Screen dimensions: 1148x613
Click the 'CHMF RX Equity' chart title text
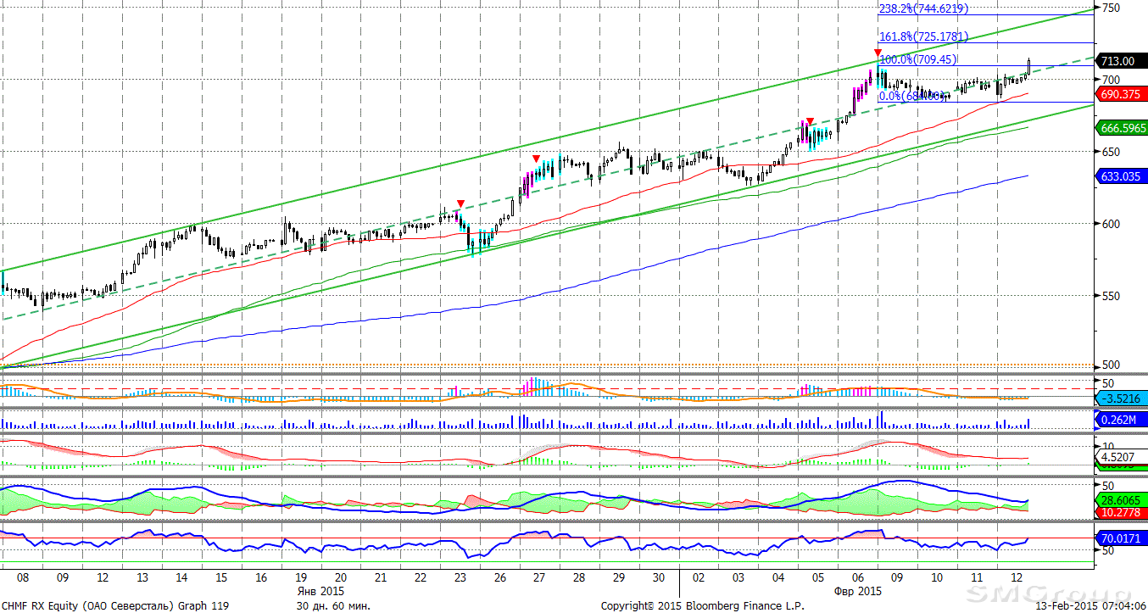click(x=43, y=606)
